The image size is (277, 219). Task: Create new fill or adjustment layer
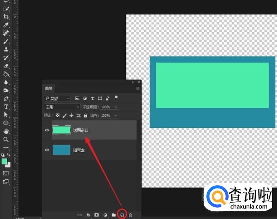105,215
